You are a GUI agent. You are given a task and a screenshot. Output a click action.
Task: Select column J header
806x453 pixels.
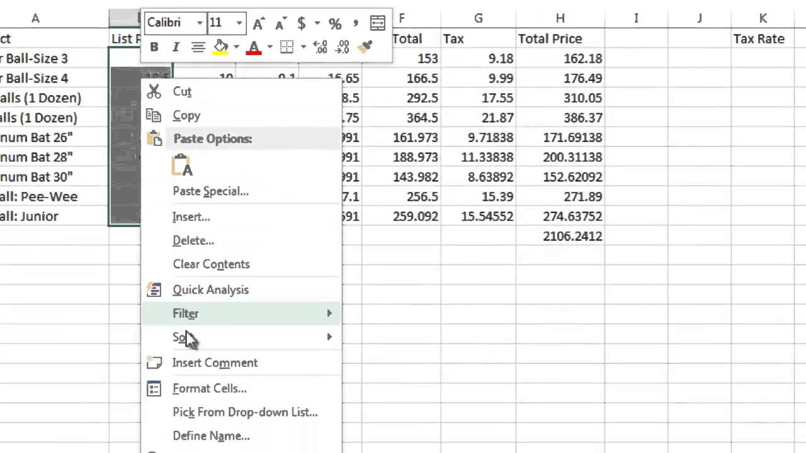[700, 19]
